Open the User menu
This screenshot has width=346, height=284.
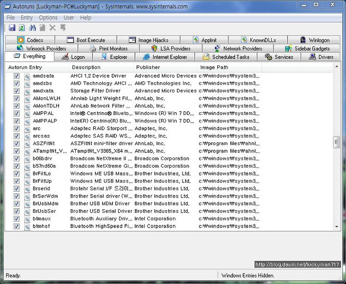tap(69, 18)
